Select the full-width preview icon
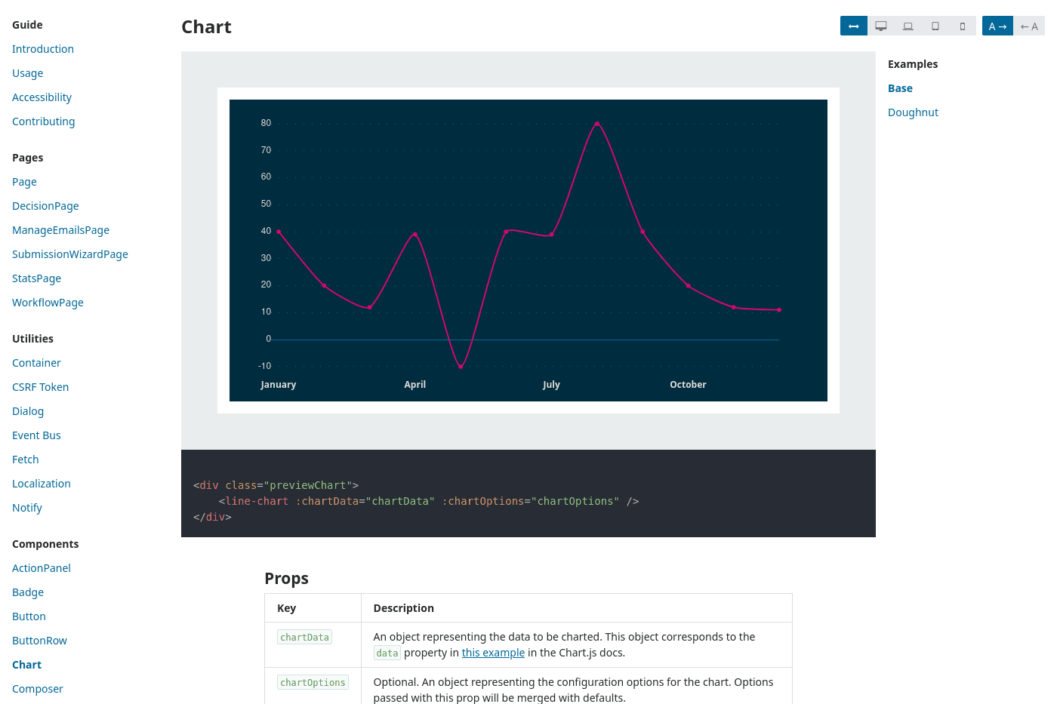1057x704 pixels. coord(854,25)
